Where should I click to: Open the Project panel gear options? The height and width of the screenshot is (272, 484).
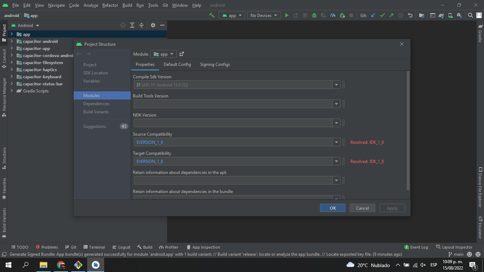(x=153, y=25)
